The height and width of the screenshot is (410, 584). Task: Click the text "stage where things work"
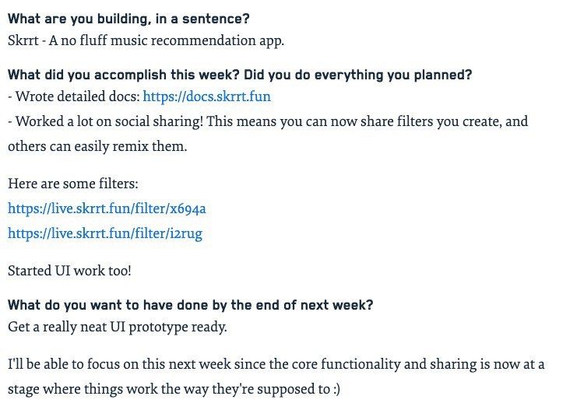click(x=83, y=389)
